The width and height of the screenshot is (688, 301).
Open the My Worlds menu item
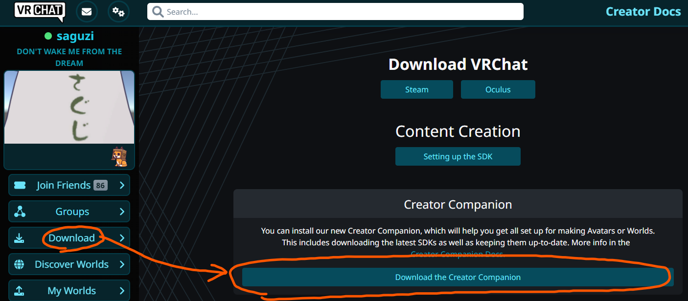69,290
